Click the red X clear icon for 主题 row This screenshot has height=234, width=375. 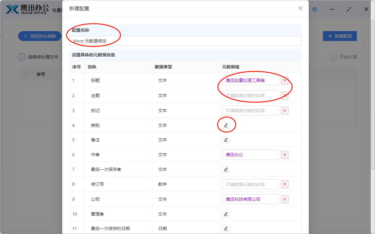coord(285,95)
